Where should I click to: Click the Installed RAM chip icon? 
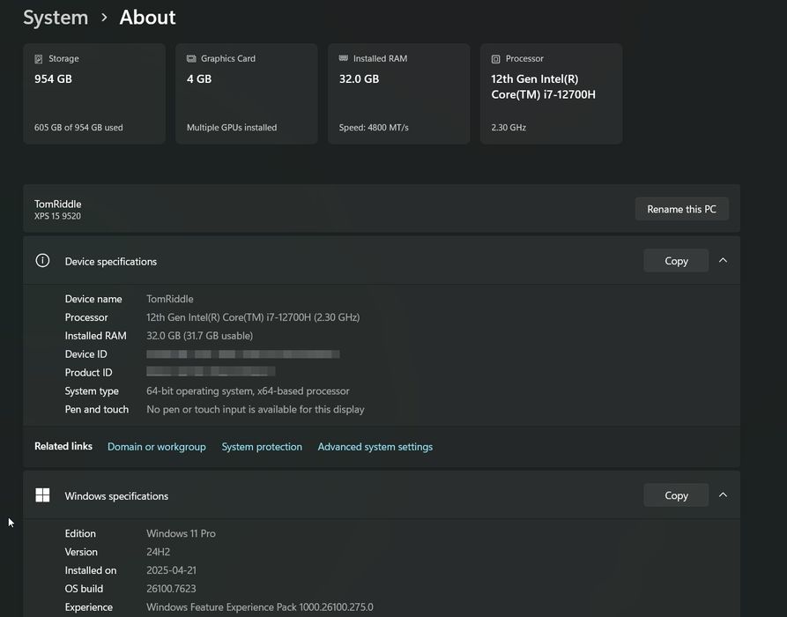(344, 58)
